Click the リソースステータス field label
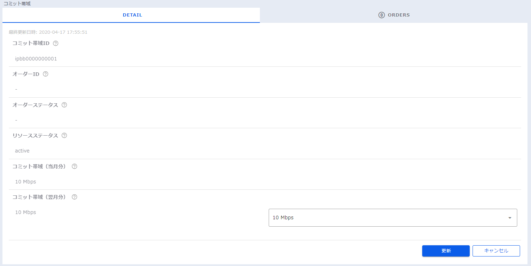Viewport: 531px width, 266px height. coord(35,136)
